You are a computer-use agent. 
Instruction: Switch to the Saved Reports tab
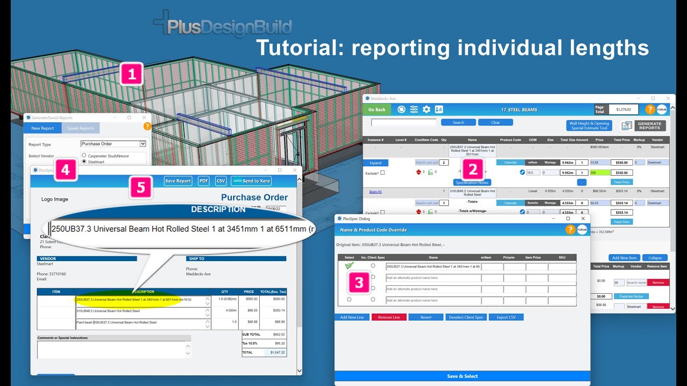coord(81,128)
